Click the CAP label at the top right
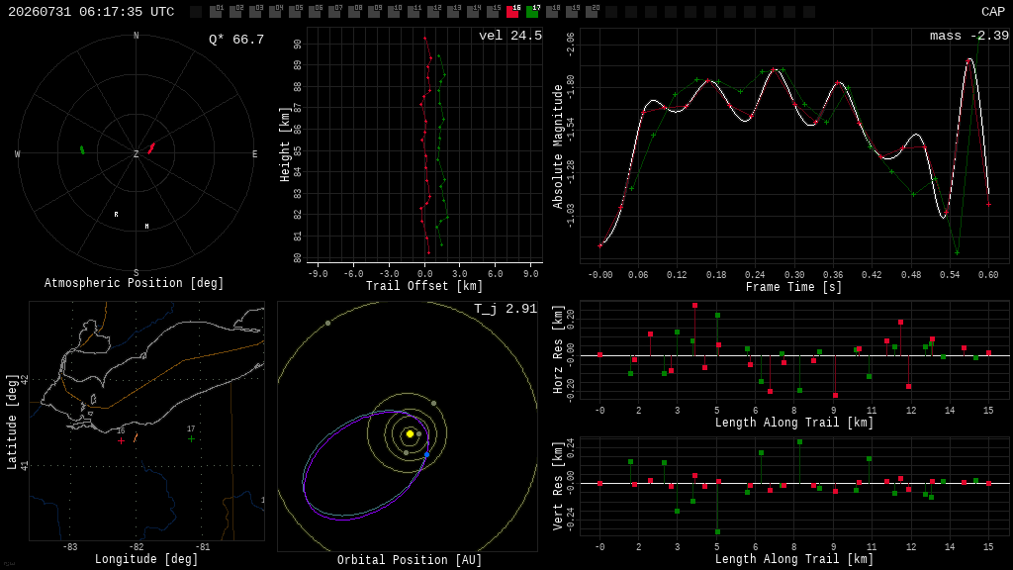This screenshot has width=1013, height=570. 993,12
